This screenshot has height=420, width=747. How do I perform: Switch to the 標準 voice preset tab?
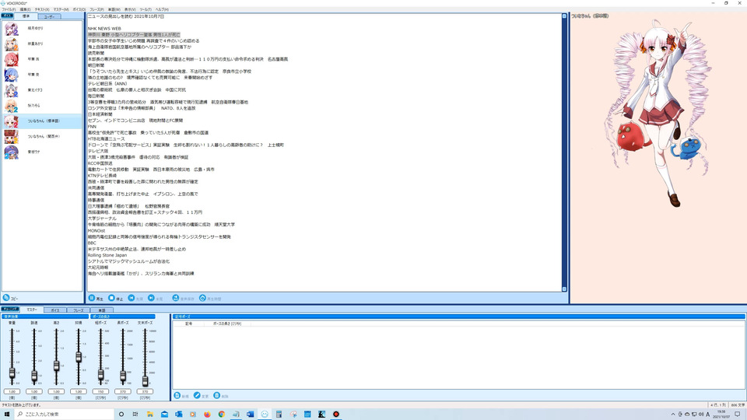tap(26, 16)
